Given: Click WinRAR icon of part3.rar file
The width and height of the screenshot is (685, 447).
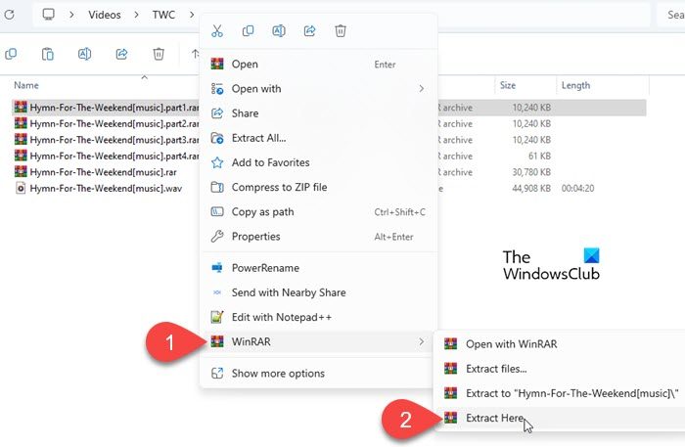Looking at the screenshot, I should 21,140.
